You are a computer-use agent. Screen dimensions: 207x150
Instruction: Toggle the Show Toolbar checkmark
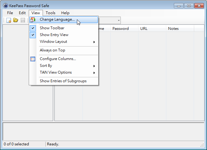[33, 28]
